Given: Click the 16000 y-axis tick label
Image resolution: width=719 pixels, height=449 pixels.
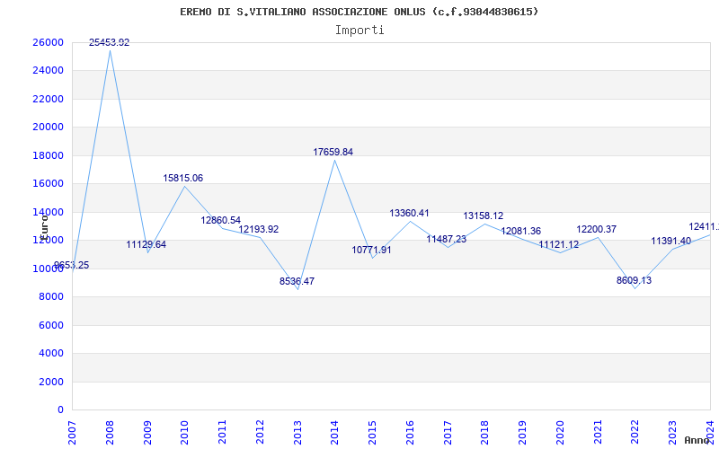Looking at the screenshot, I should pos(48,184).
